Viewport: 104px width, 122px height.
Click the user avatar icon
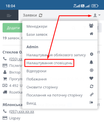[x=95, y=15]
